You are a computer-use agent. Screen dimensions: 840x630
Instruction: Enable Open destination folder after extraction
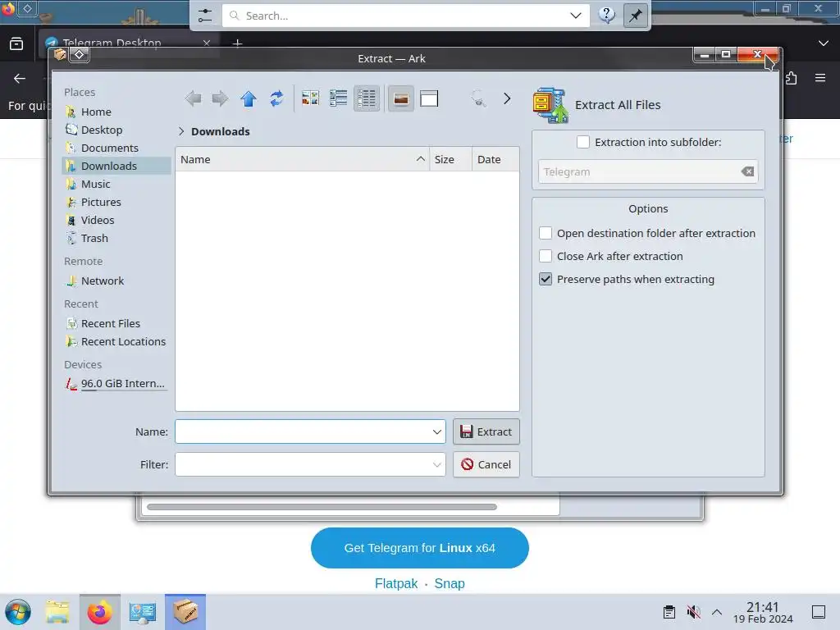tap(546, 233)
